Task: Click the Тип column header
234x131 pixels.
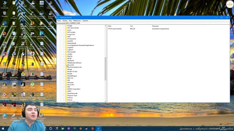Action: click(132, 26)
